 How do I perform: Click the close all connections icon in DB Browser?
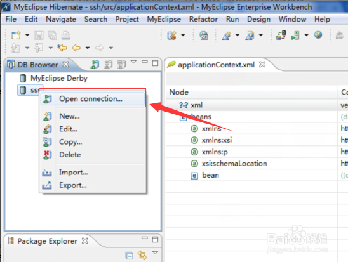coord(122,64)
